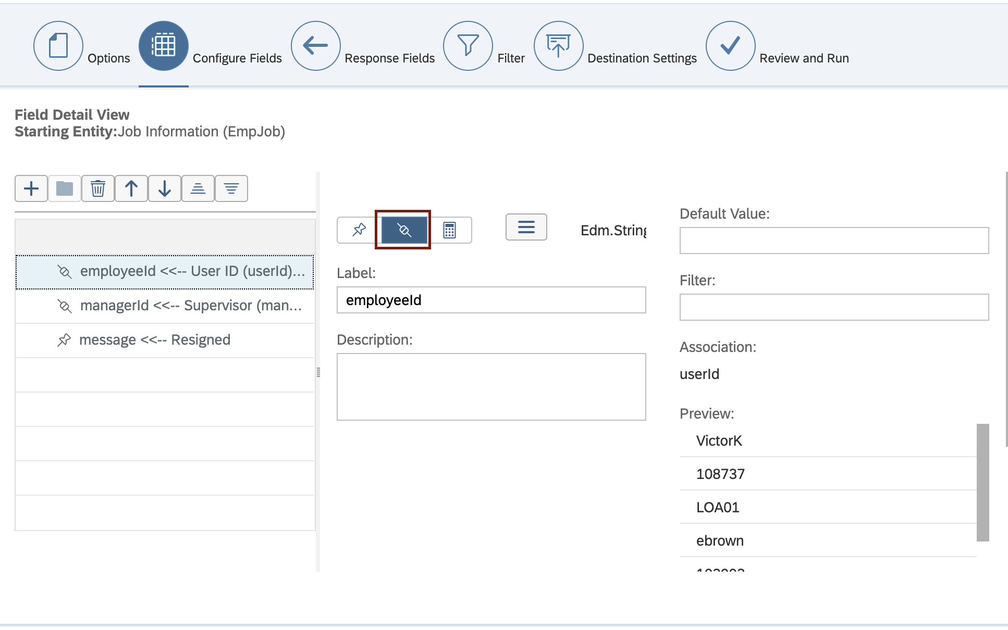The image size is (1008, 630).
Task: Click the move to bottom icon
Action: point(231,188)
